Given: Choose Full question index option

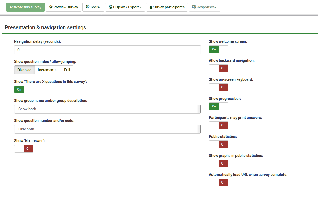Looking at the screenshot, I should (67, 70).
